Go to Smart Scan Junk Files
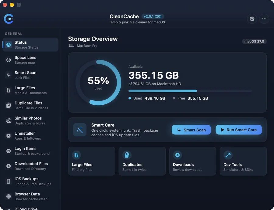The image size is (274, 210). click(x=30, y=75)
